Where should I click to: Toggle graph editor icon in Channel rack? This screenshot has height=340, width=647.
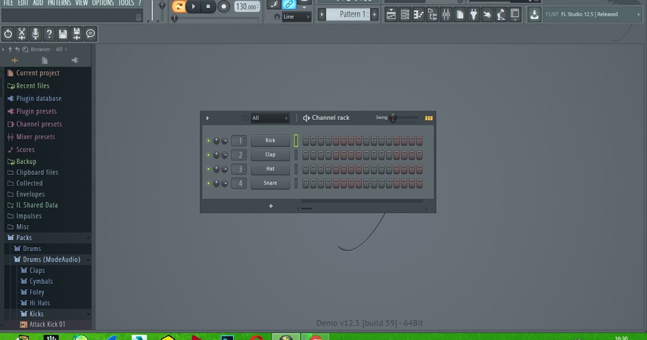(x=429, y=118)
